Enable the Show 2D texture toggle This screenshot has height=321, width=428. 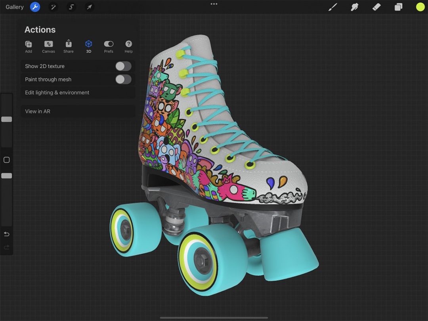point(123,66)
